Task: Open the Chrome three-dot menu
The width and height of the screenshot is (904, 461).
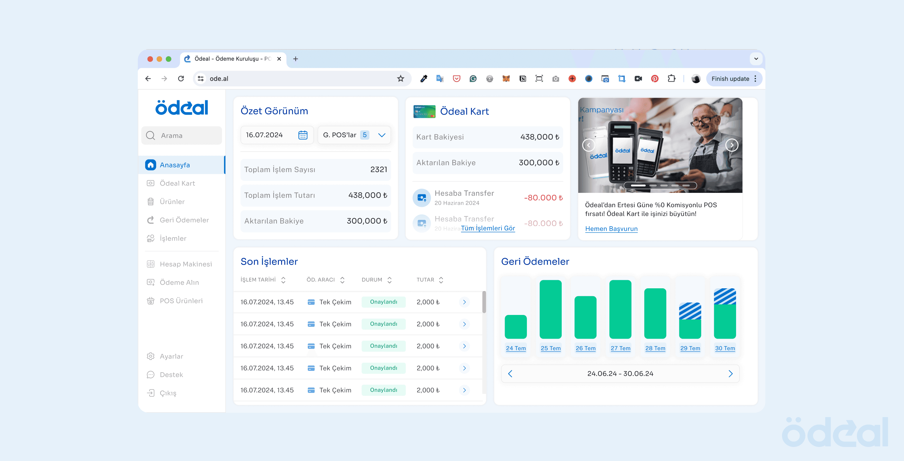Action: pyautogui.click(x=755, y=79)
